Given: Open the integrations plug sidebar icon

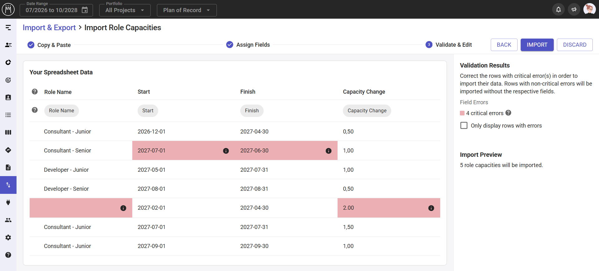Looking at the screenshot, I should tap(8, 203).
